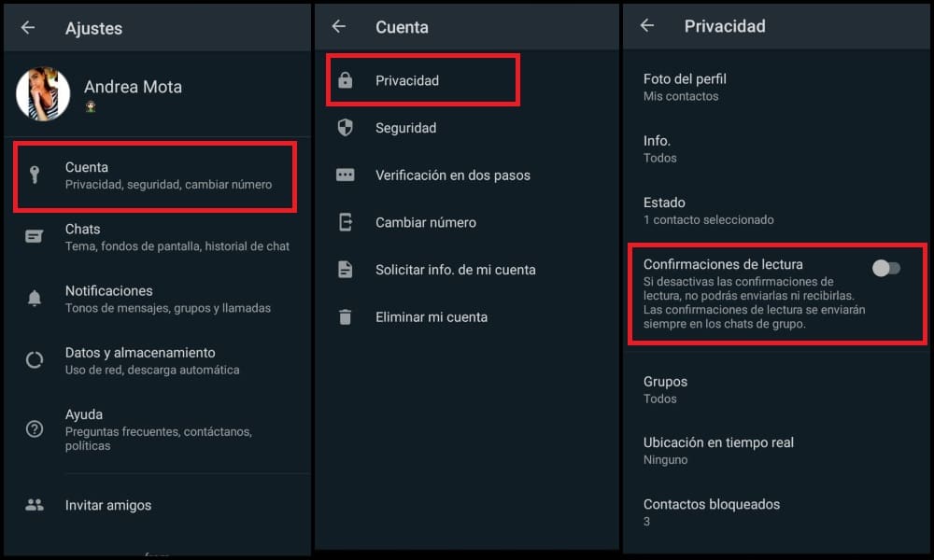Click the Chats message icon

click(x=34, y=235)
